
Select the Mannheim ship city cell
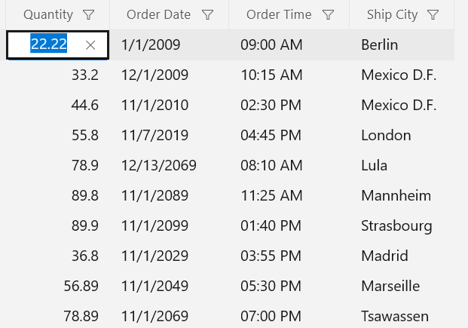[396, 196]
